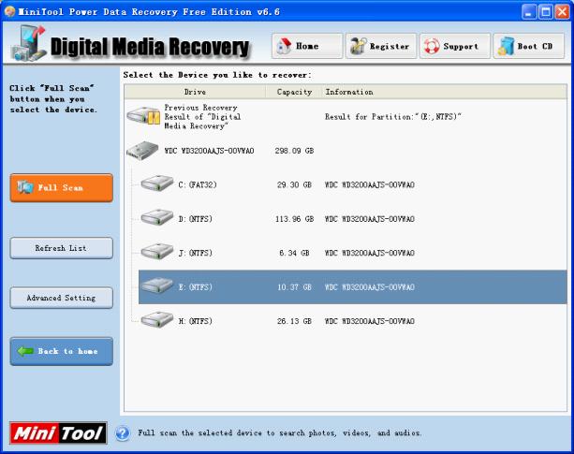Click the Register keys icon
The width and height of the screenshot is (574, 454).
pos(358,46)
